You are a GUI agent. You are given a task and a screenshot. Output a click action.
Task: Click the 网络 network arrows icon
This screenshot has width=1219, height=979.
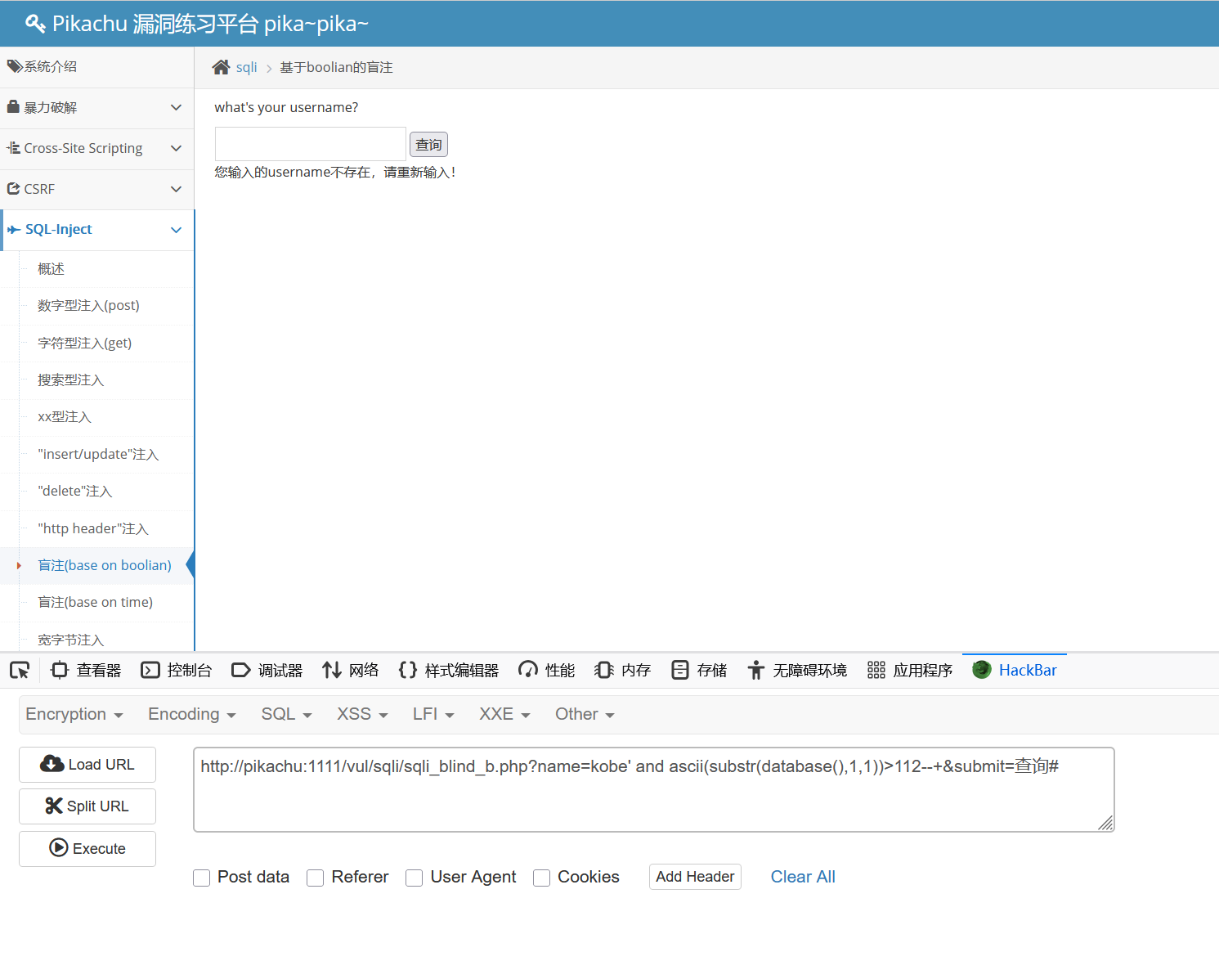point(332,671)
